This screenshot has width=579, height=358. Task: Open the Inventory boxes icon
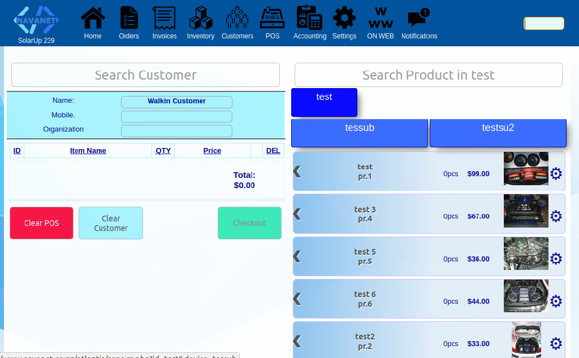click(x=200, y=18)
